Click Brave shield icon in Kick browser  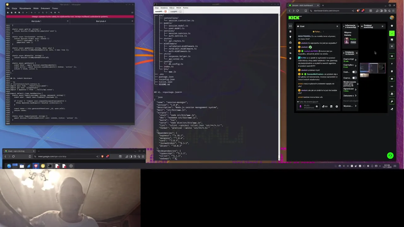pos(358,11)
